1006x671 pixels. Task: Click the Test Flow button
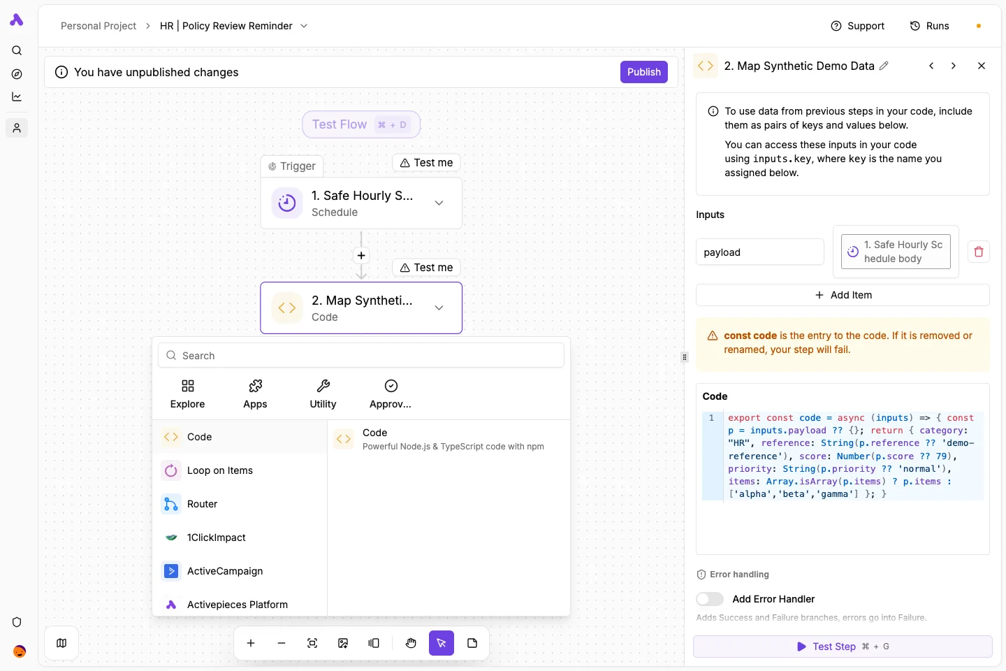(361, 124)
